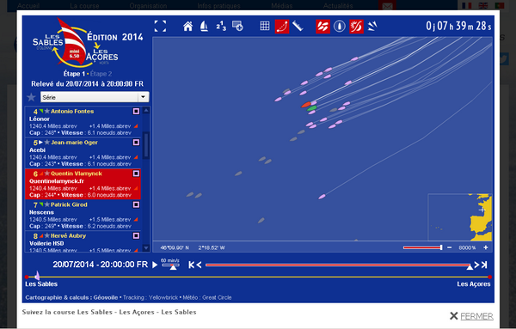Switch to Étape 2 tab
This screenshot has height=329, width=516.
point(101,74)
